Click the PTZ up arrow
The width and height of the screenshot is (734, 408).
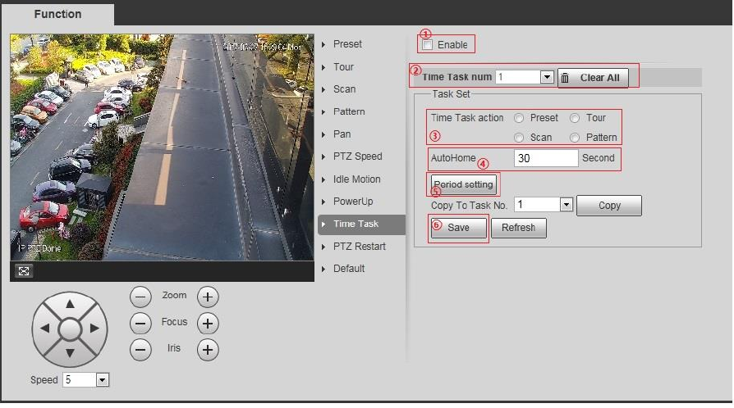[x=70, y=304]
